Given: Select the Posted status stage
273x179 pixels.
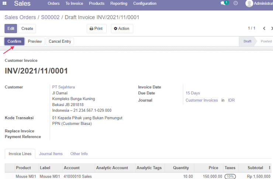Looking at the screenshot, I should [x=266, y=41].
